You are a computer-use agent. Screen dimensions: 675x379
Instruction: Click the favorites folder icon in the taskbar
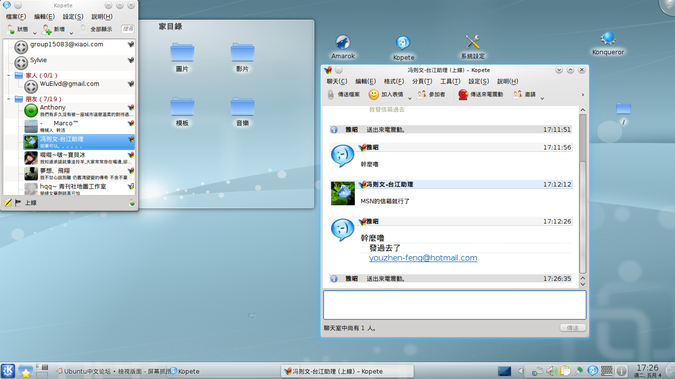pos(25,371)
